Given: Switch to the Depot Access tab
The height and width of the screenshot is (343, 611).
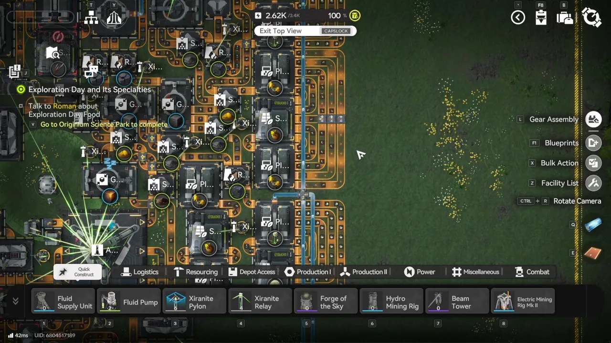Looking at the screenshot, I should tap(252, 272).
